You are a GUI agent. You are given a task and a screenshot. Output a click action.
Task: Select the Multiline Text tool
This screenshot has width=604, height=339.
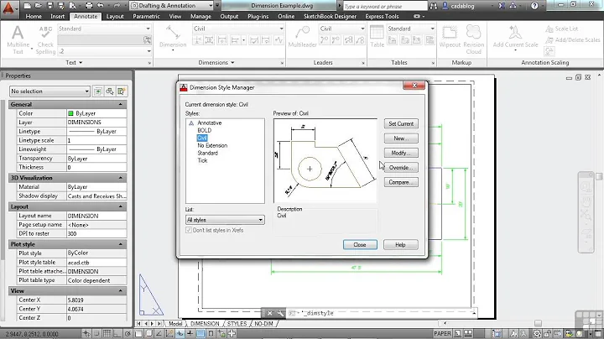pyautogui.click(x=18, y=39)
